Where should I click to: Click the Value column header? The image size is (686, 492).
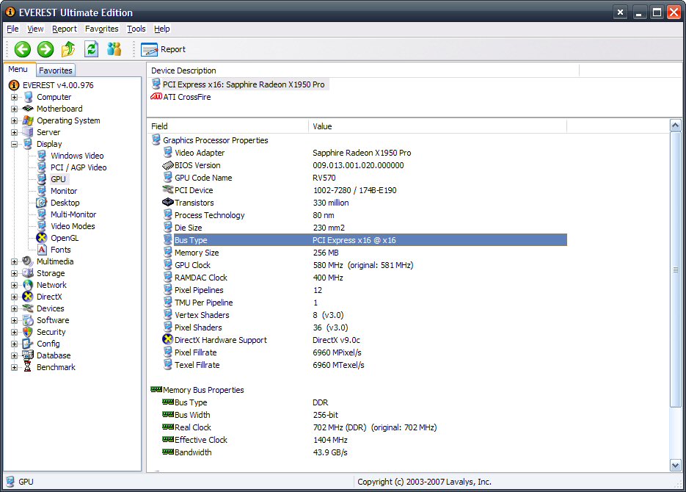click(x=437, y=126)
